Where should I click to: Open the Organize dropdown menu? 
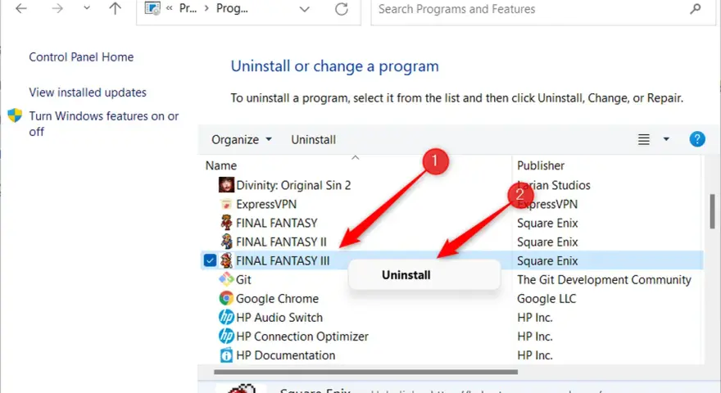(242, 139)
